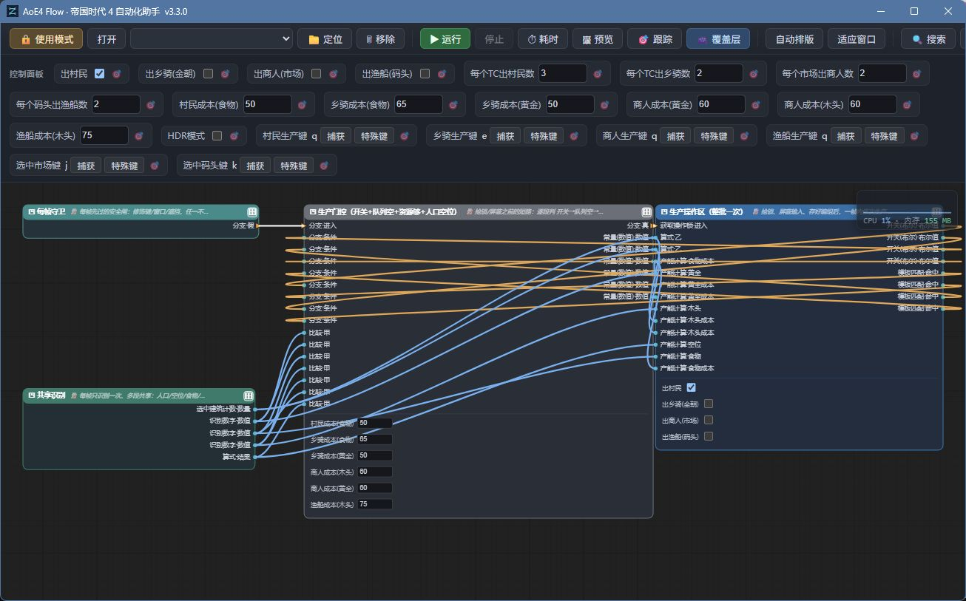This screenshot has height=601, width=966.
Task: Click the grid icon on the 共享识别 node
Action: [250, 395]
